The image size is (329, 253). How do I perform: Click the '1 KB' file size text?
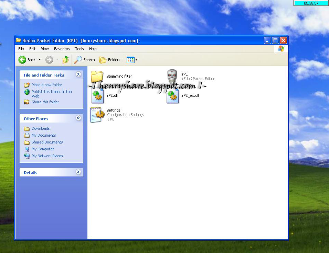pyautogui.click(x=111, y=119)
